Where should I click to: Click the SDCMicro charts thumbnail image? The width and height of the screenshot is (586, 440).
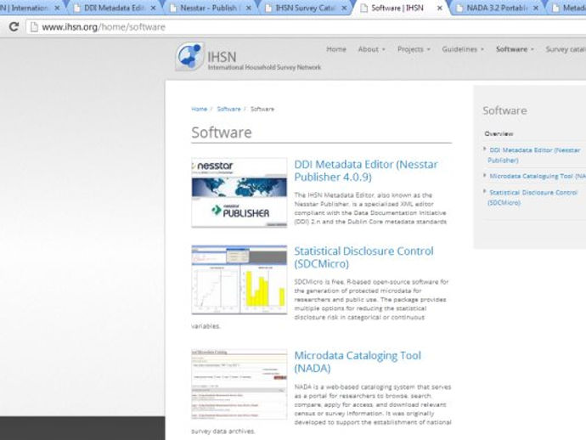tap(239, 279)
